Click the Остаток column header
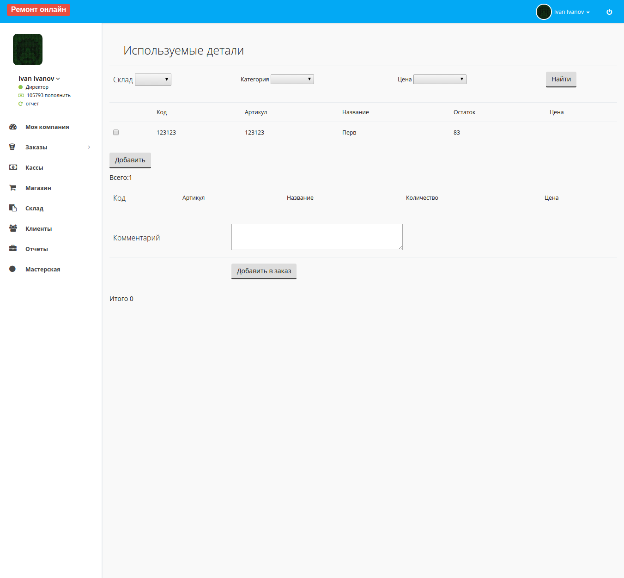The image size is (624, 578). click(x=464, y=112)
